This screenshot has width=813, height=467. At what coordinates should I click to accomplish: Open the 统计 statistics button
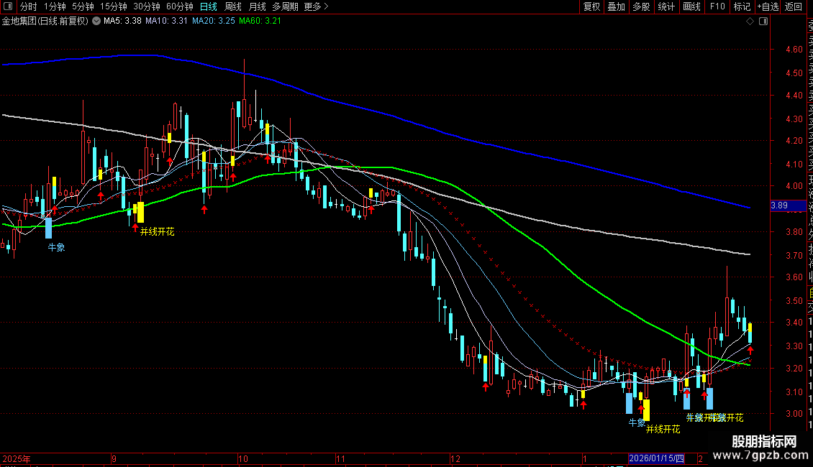666,6
